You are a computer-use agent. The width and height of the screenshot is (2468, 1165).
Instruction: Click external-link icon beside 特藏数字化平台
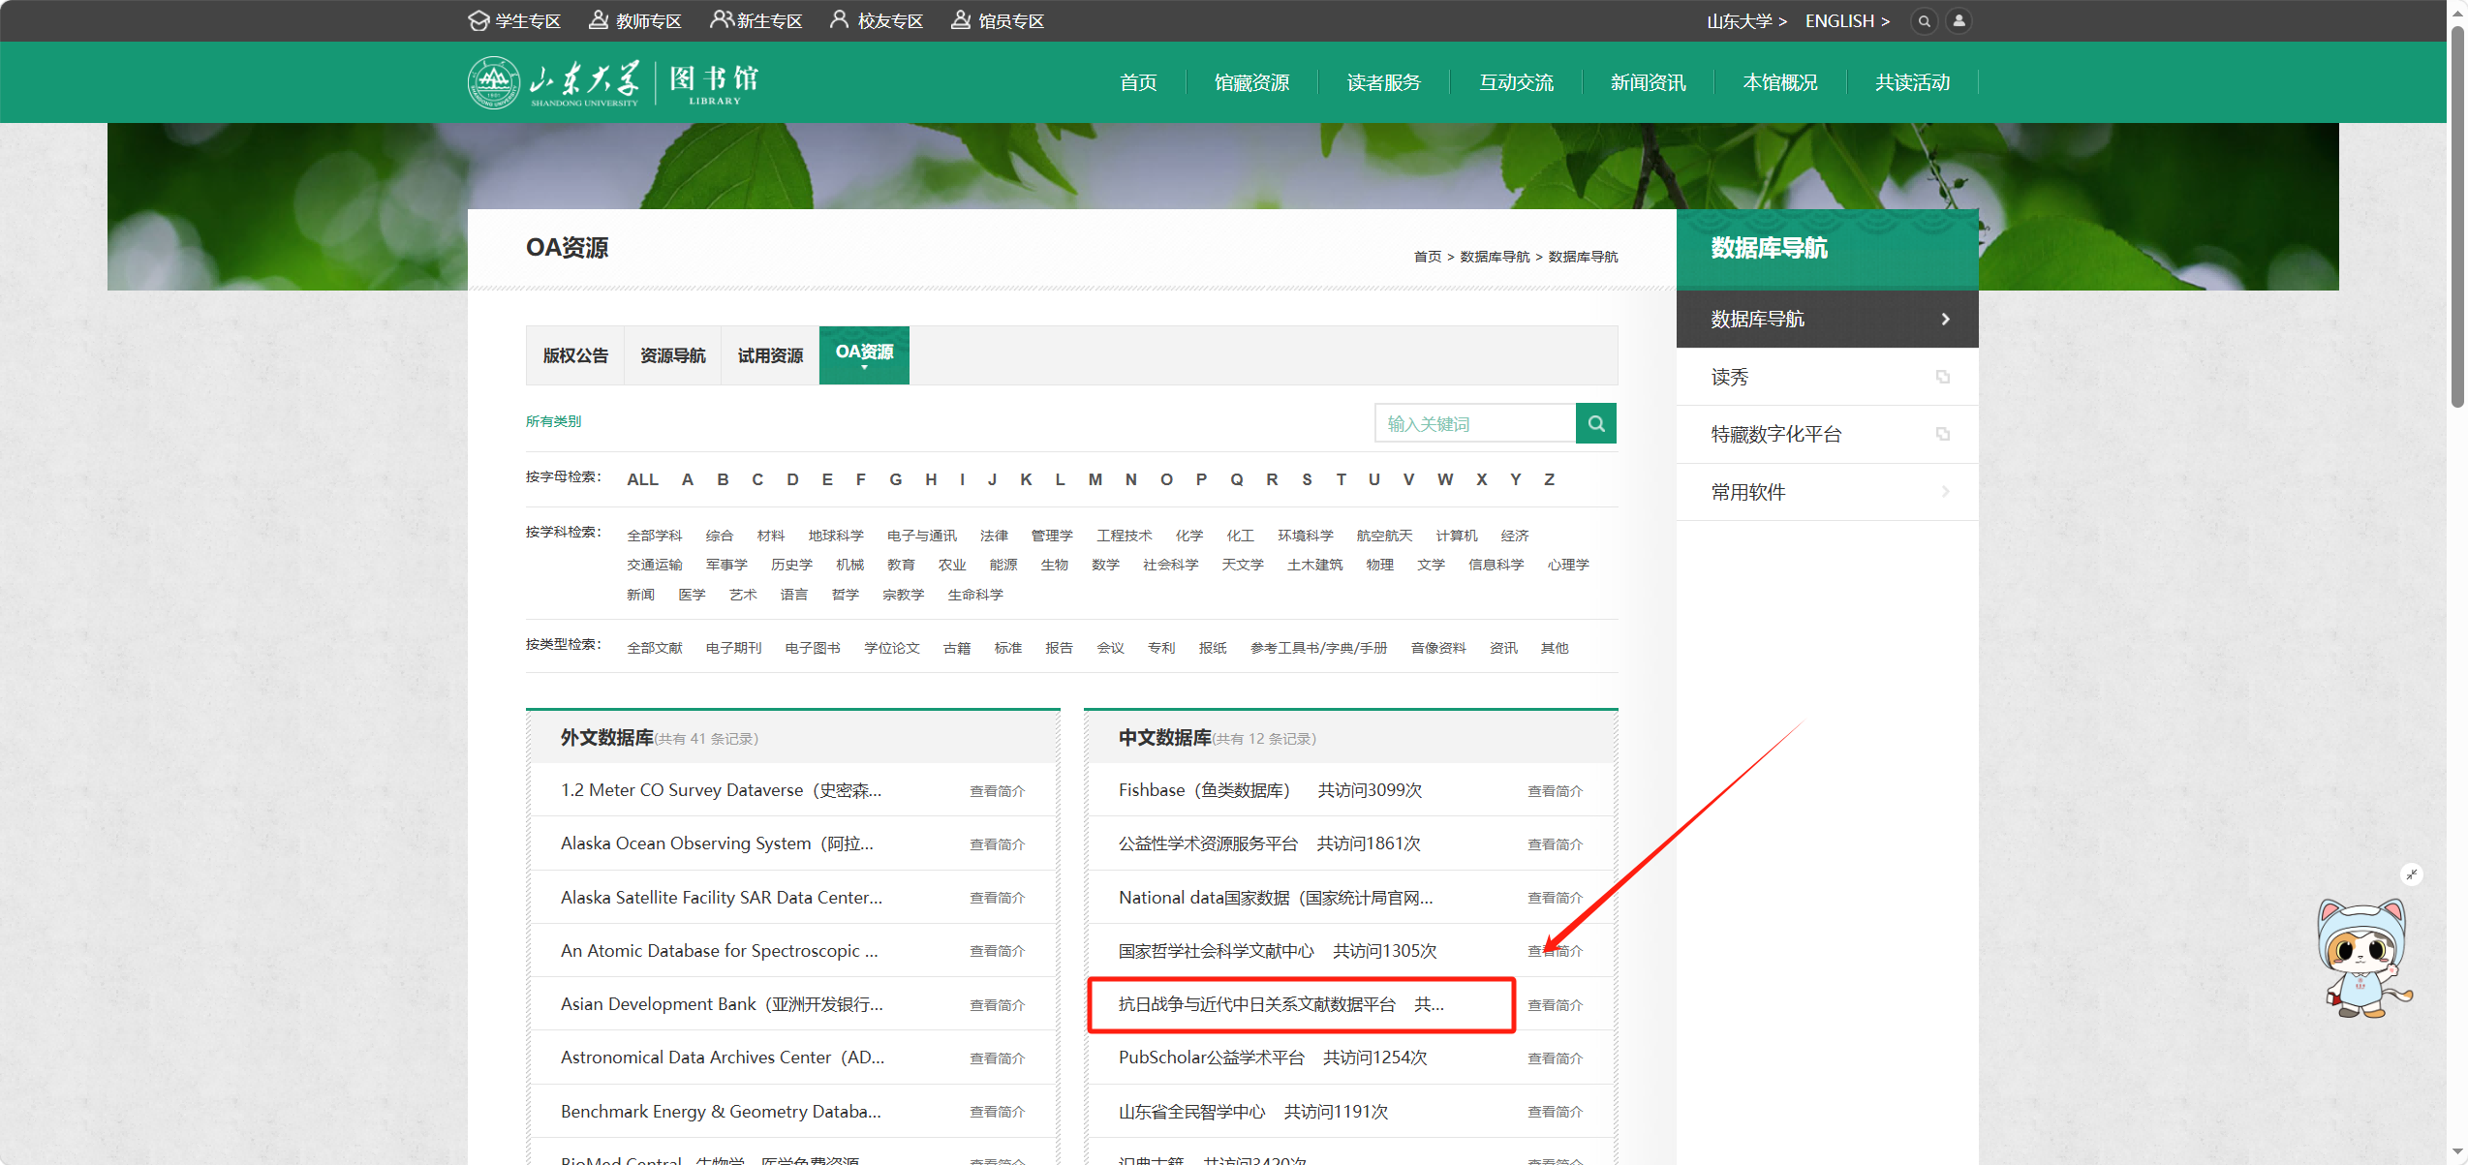coord(1942,434)
